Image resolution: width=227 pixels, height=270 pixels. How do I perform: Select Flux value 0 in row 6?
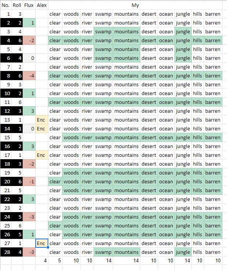click(29, 58)
